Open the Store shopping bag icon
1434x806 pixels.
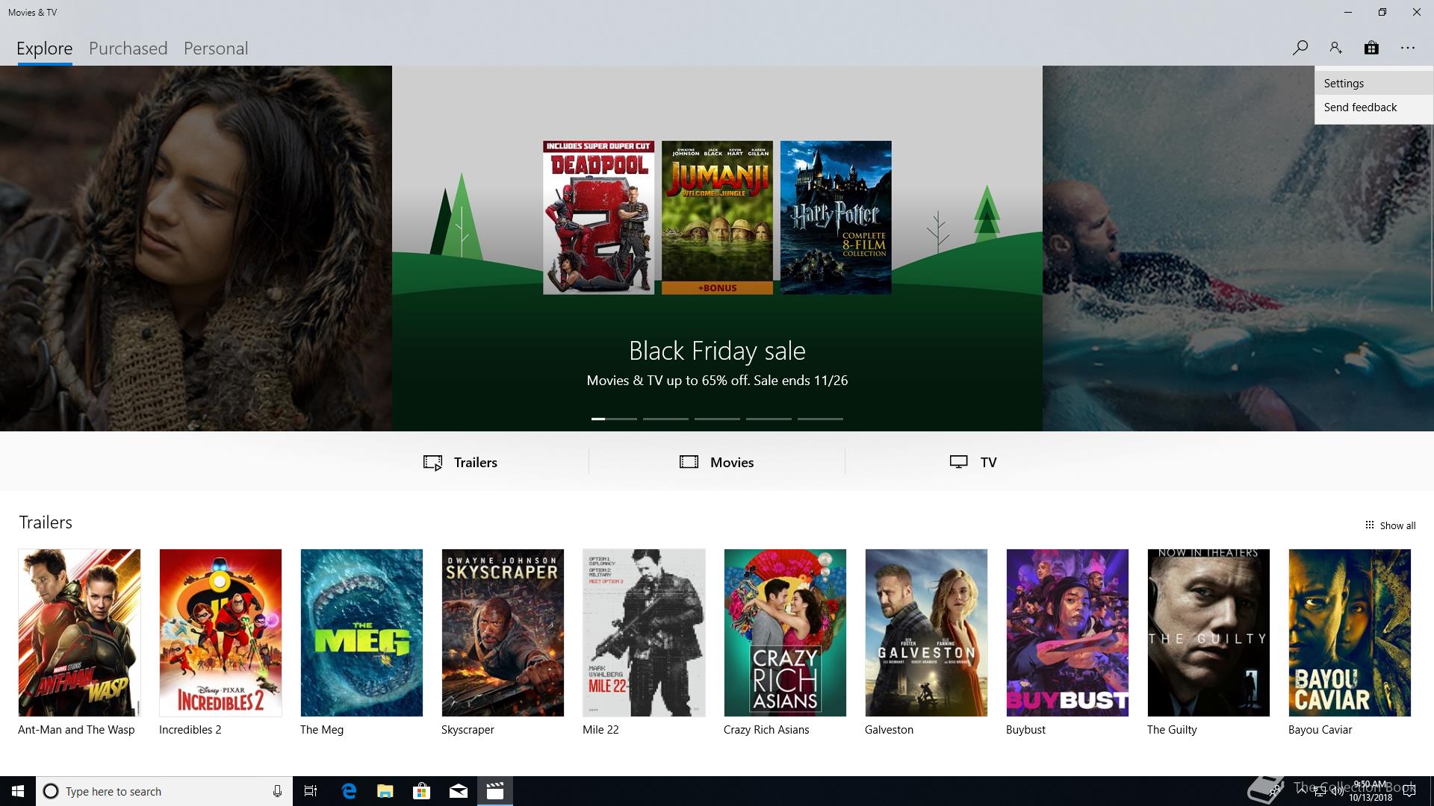pos(1371,48)
